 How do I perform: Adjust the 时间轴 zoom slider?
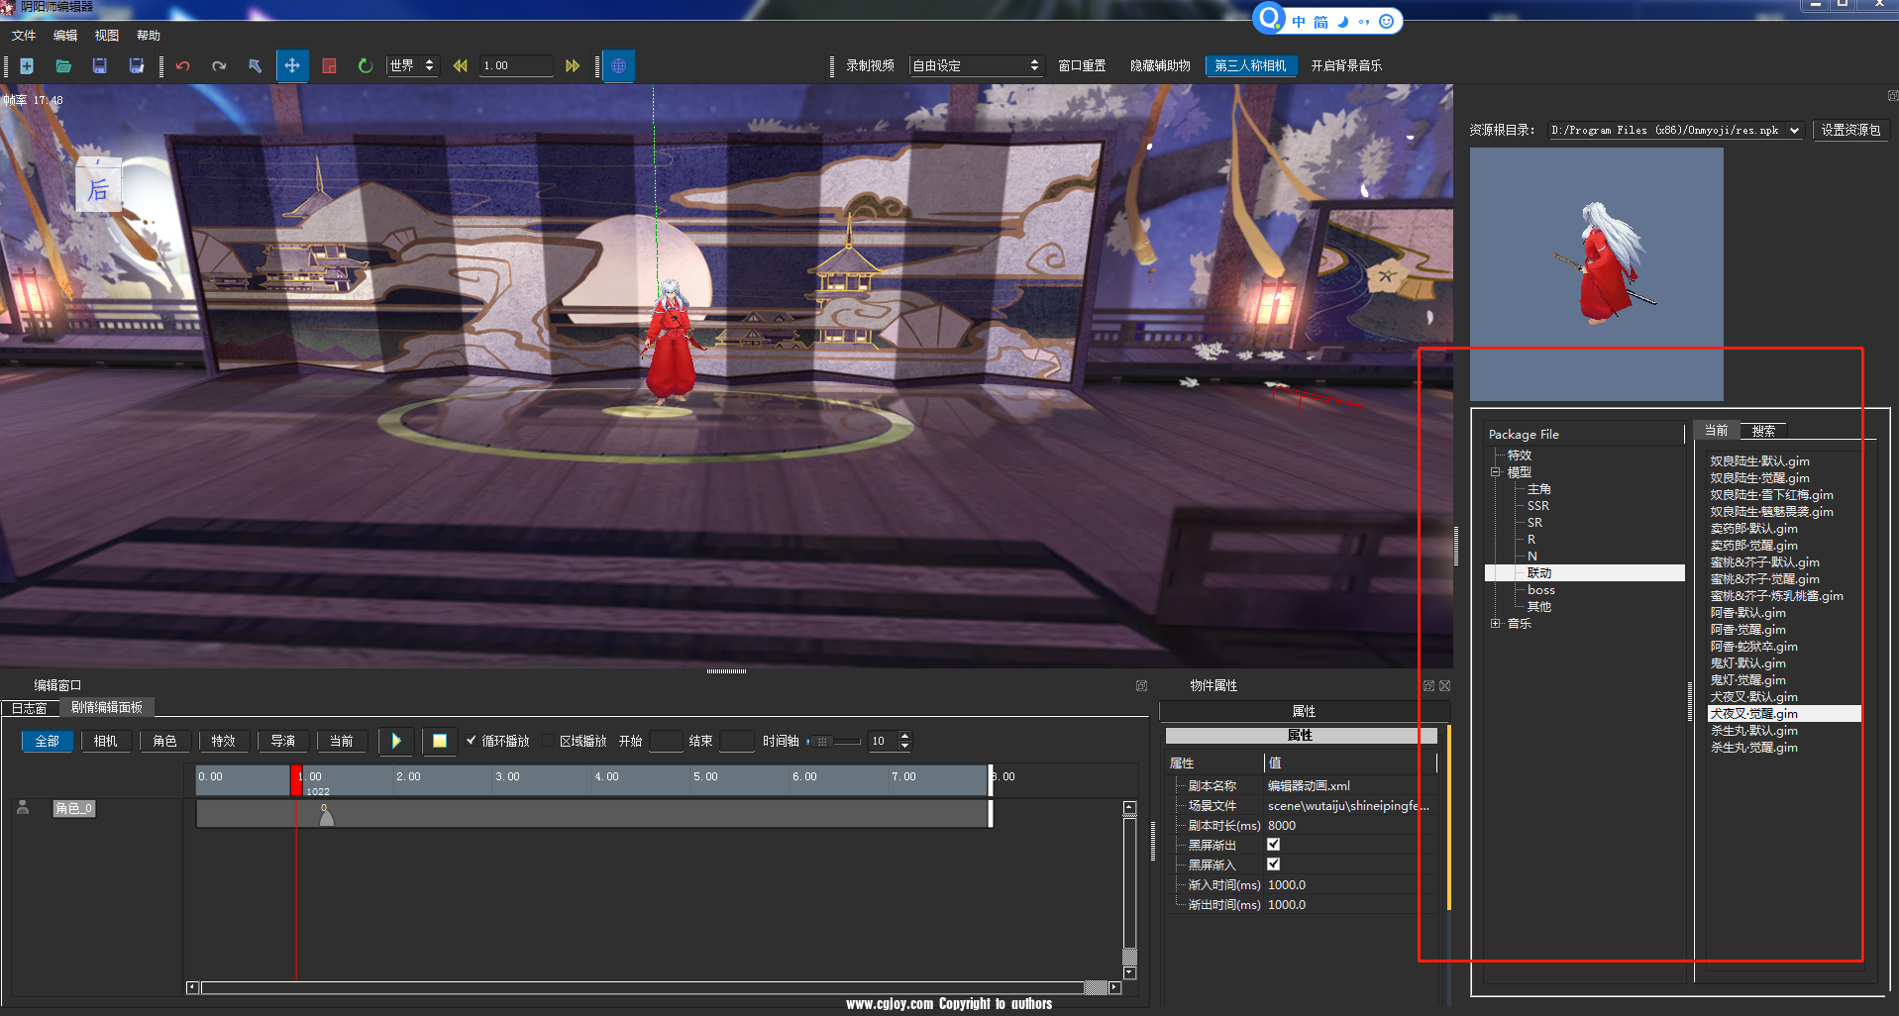[x=833, y=741]
